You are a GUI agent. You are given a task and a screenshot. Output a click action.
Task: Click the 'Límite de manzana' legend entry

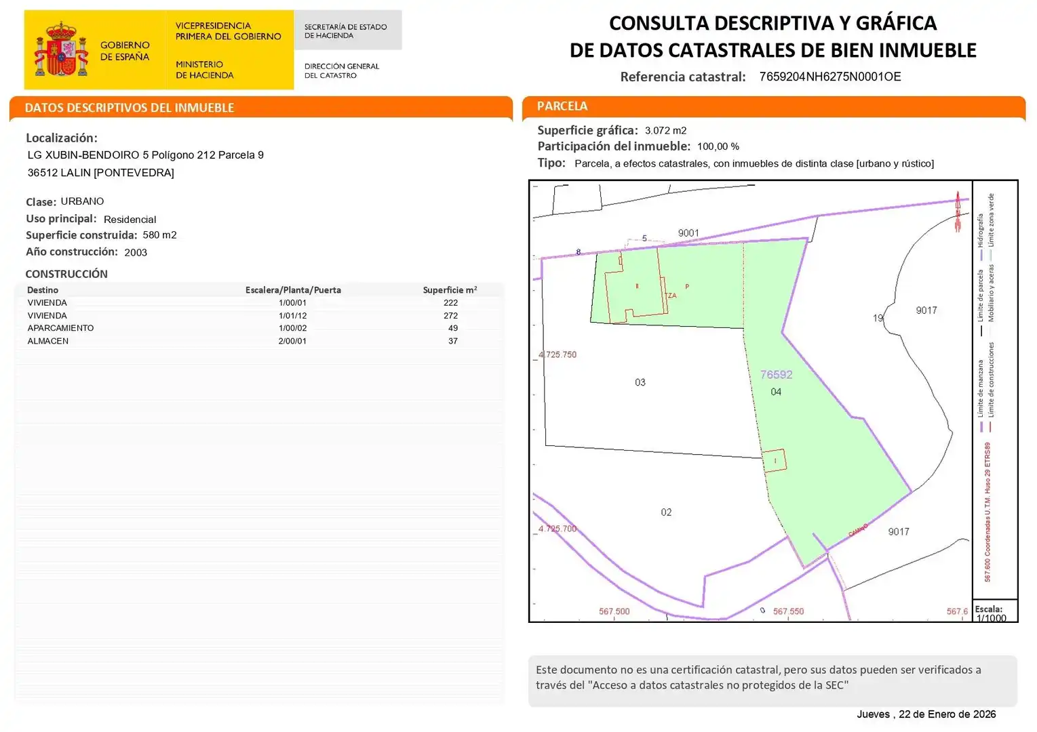[980, 396]
